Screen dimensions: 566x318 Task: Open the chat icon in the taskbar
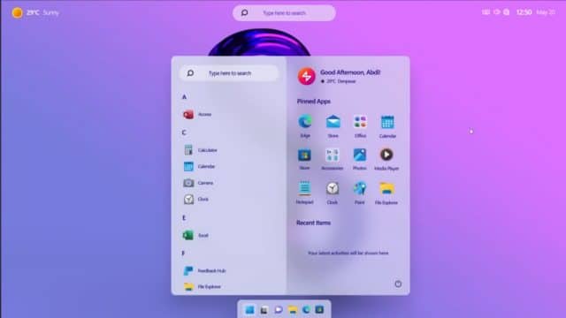(279, 310)
